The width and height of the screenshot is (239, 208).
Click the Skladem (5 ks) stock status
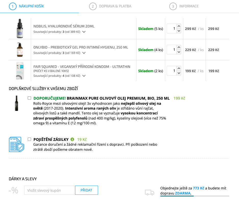[151, 29]
